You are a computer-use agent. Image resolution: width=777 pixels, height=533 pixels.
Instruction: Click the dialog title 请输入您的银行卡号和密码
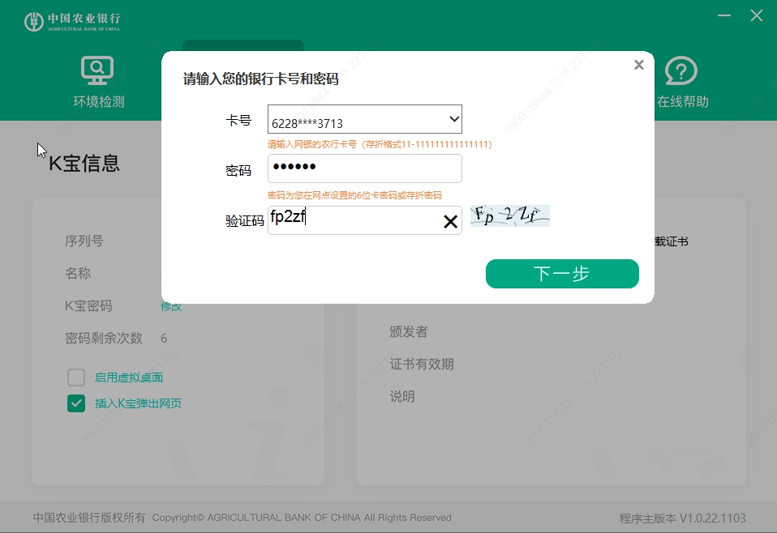point(260,79)
